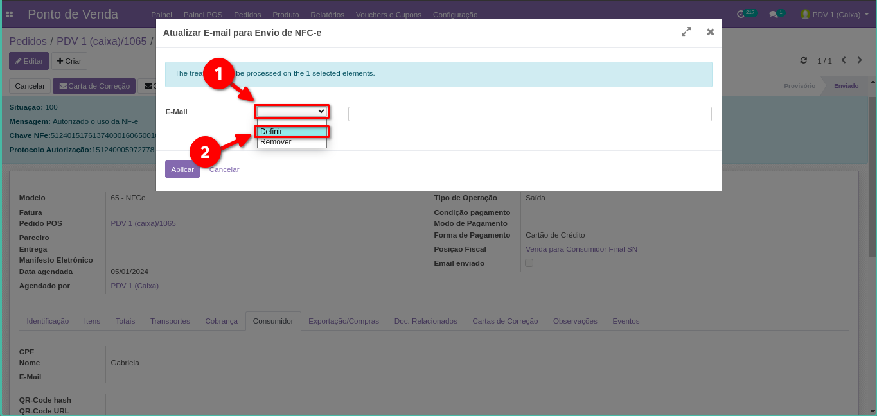Image resolution: width=877 pixels, height=416 pixels.
Task: Click the apps grid menu icon
Action: coord(10,14)
